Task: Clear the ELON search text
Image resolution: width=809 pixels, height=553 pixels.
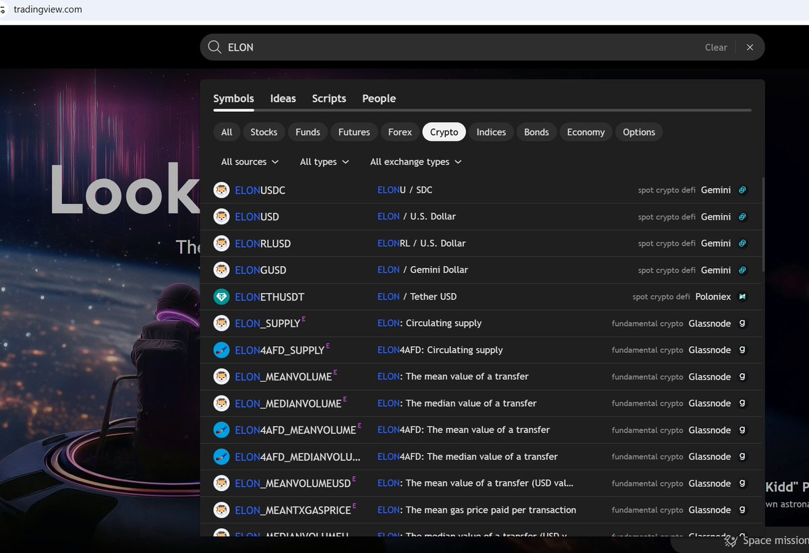Action: coord(716,47)
